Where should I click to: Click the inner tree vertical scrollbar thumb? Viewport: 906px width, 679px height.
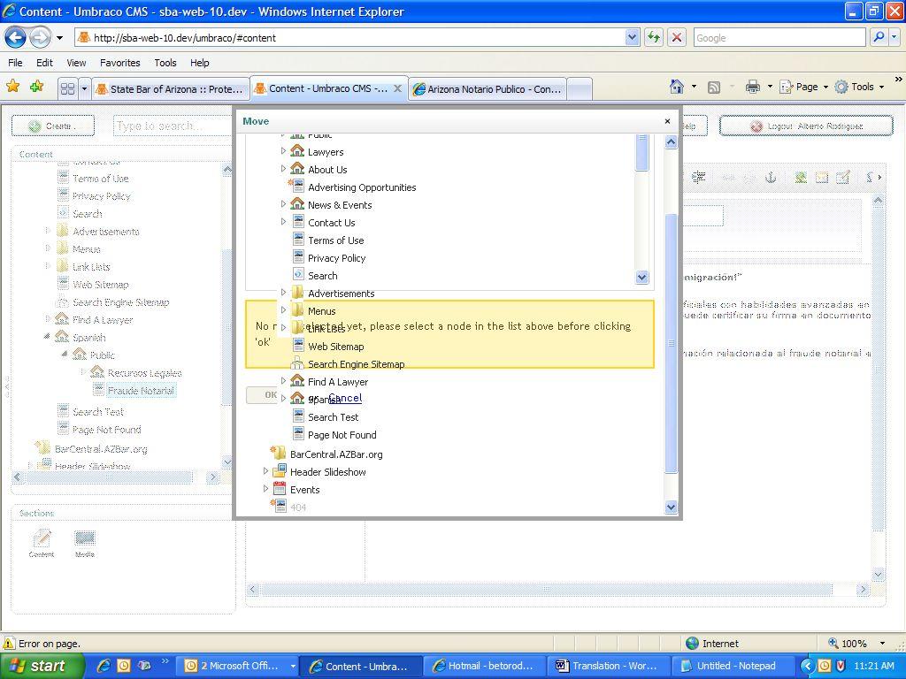641,152
